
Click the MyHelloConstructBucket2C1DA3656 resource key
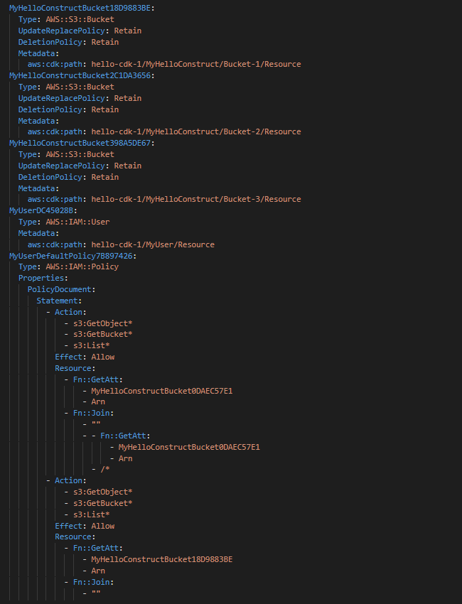[80, 75]
